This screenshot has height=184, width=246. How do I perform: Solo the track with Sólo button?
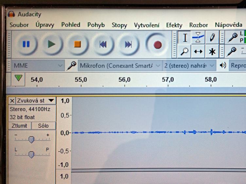click(x=44, y=126)
